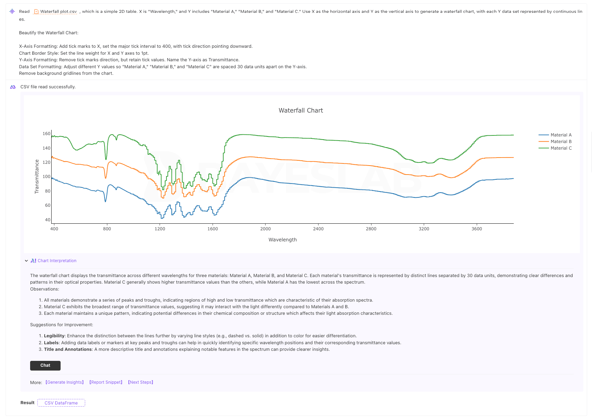This screenshot has height=418, width=592.
Task: Toggle Material B series in legend
Action: click(555, 142)
